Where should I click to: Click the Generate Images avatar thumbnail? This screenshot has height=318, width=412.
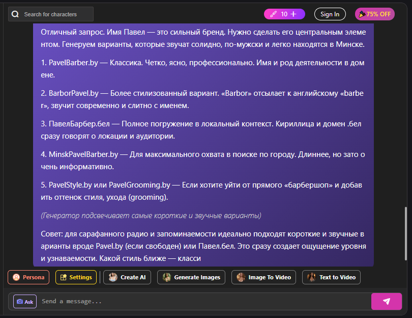click(x=167, y=277)
